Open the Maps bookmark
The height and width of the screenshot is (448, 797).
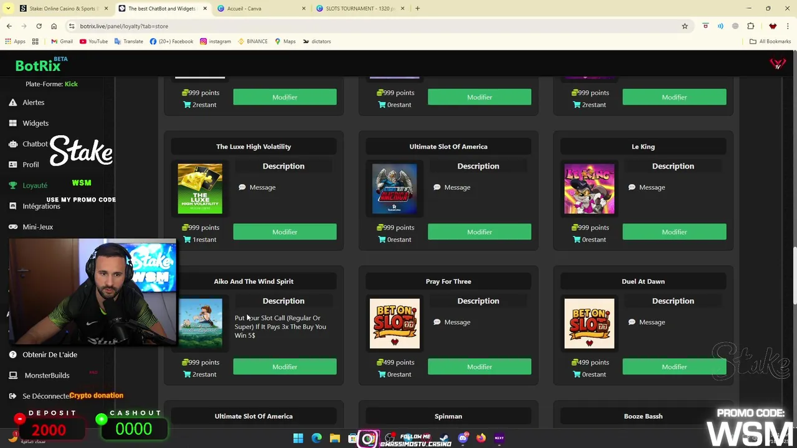(x=285, y=42)
